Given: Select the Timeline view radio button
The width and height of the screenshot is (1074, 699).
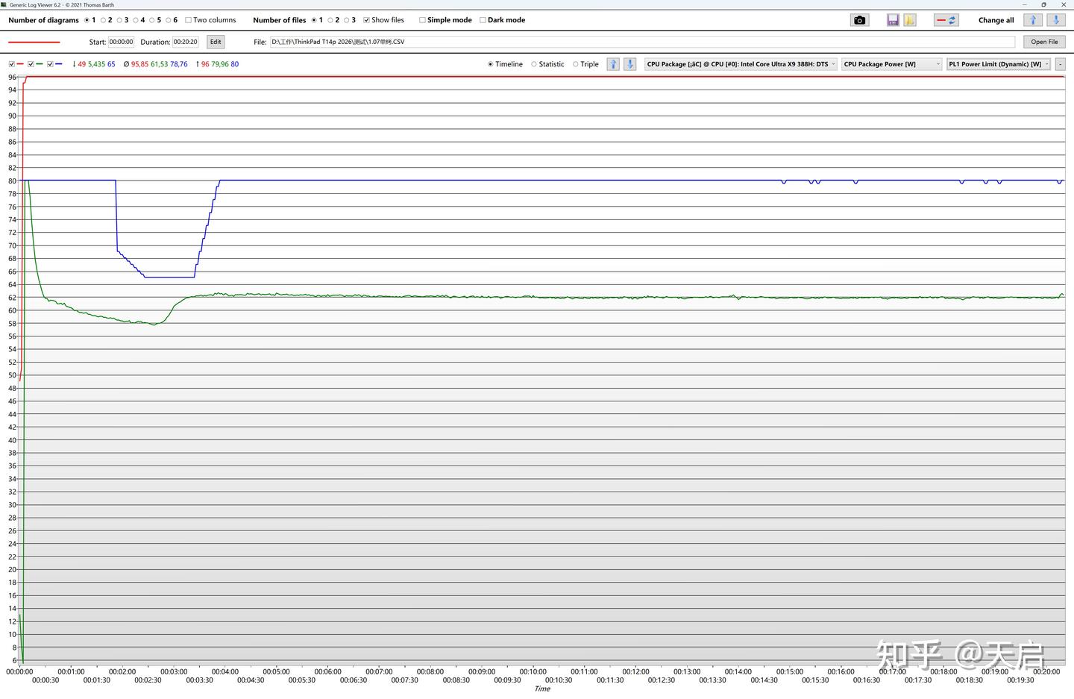Looking at the screenshot, I should [491, 64].
